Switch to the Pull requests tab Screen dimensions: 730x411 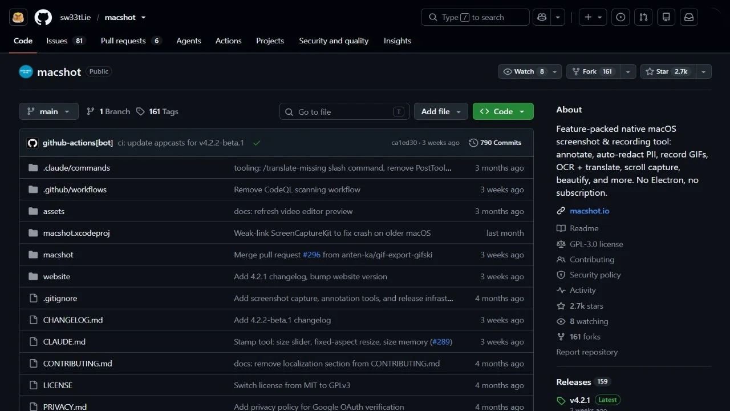[x=131, y=41]
